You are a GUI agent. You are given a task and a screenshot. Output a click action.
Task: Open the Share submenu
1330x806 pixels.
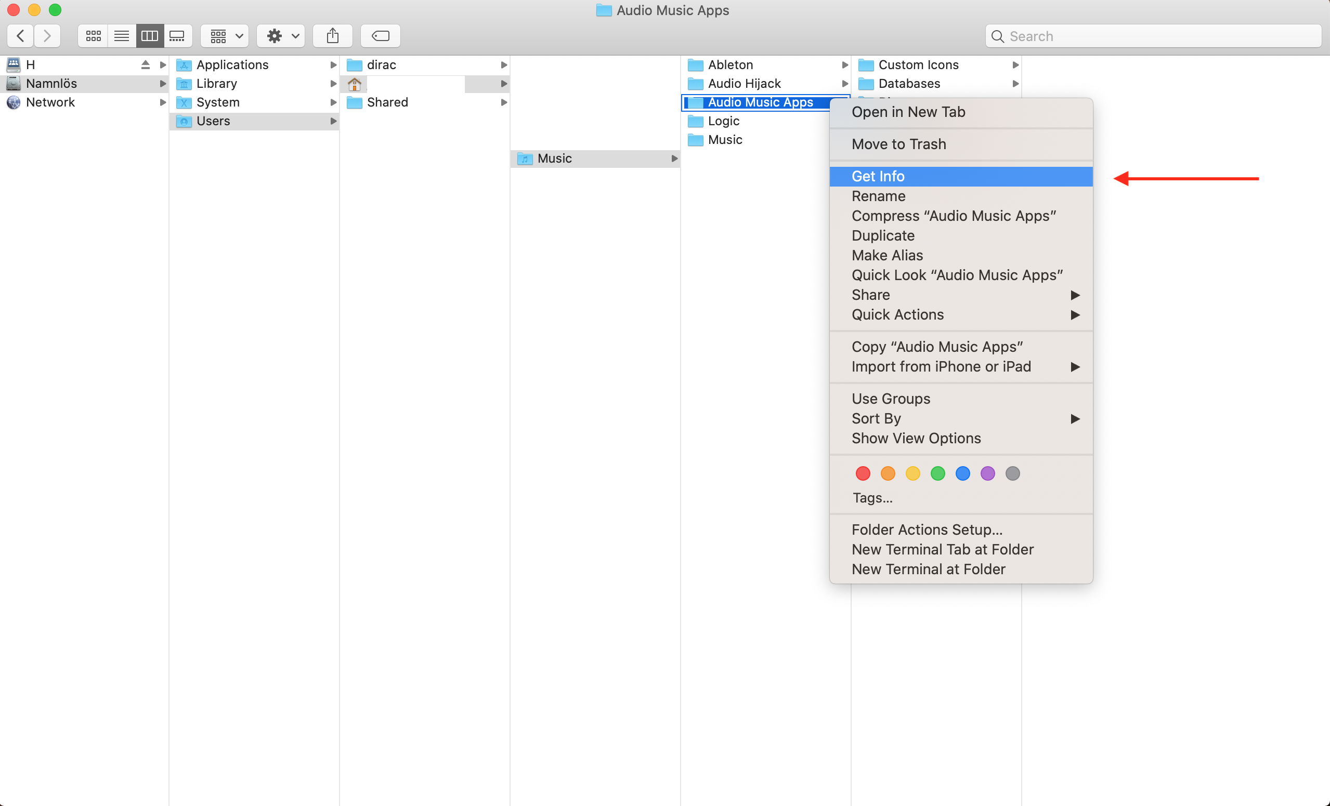coord(961,295)
